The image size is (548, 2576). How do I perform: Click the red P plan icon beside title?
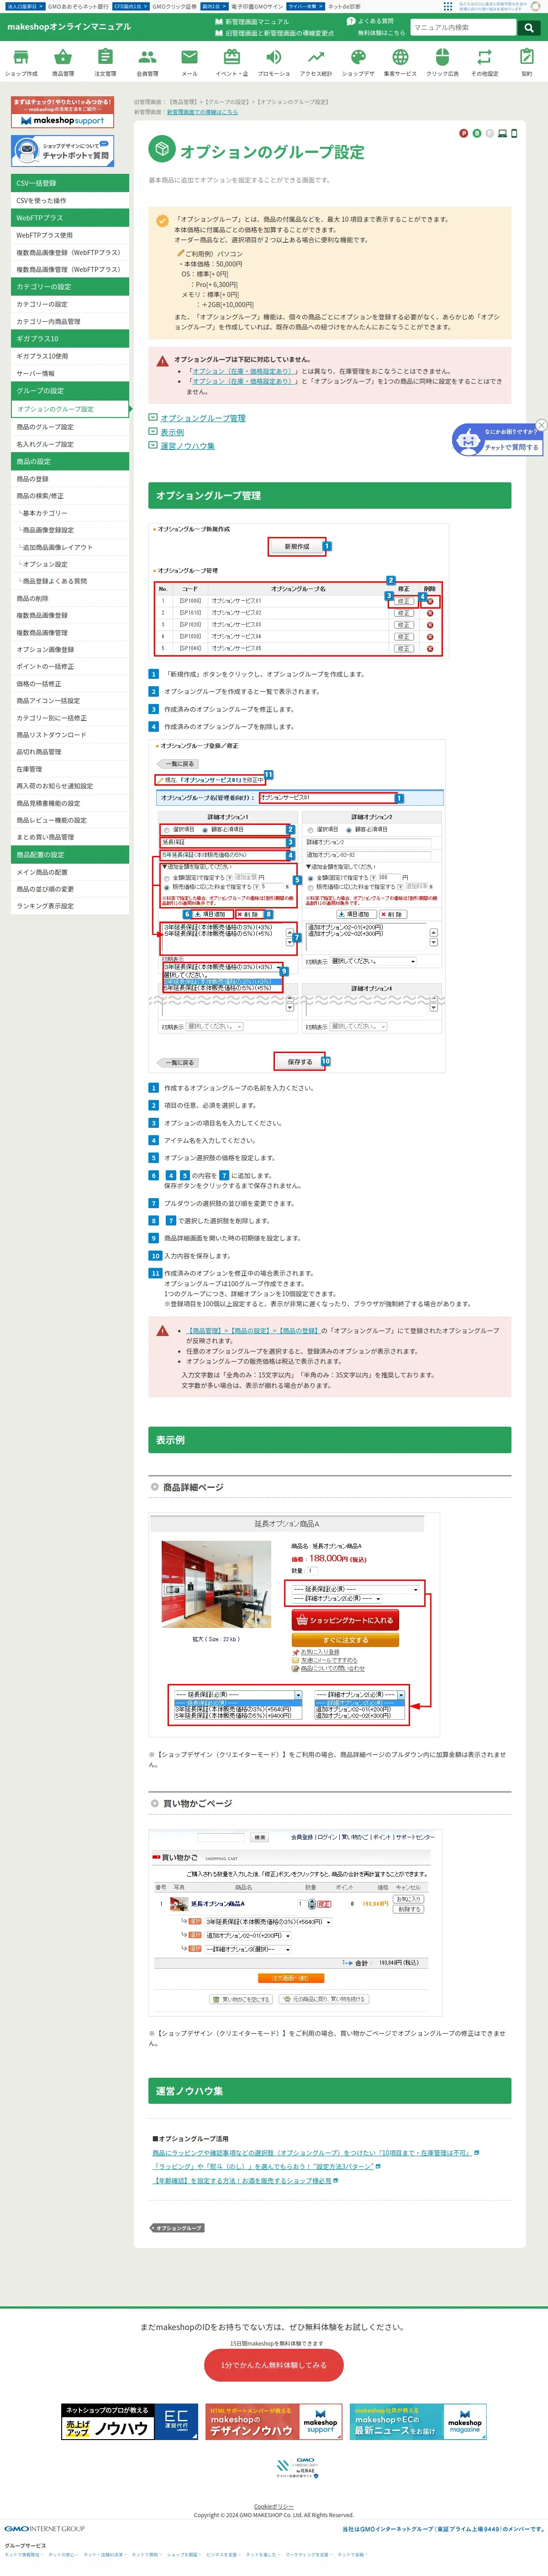(463, 133)
